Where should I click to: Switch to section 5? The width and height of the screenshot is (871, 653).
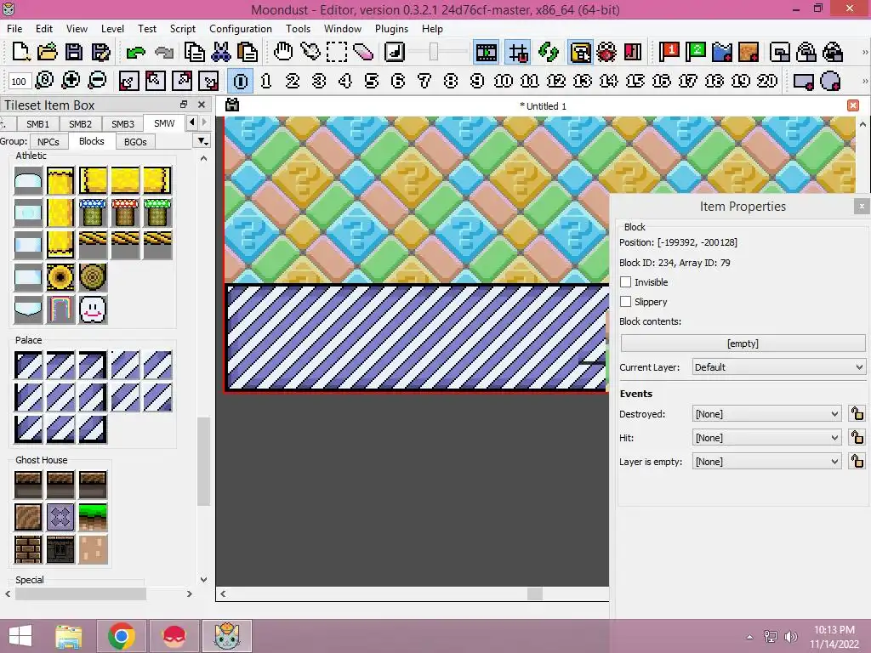(372, 81)
